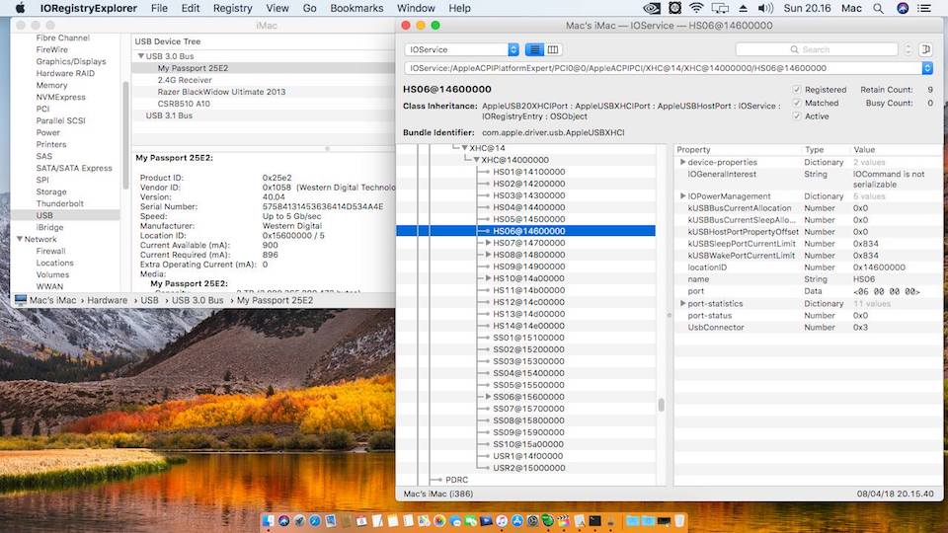Open display mirroring menu
The image size is (948, 533).
[720, 8]
